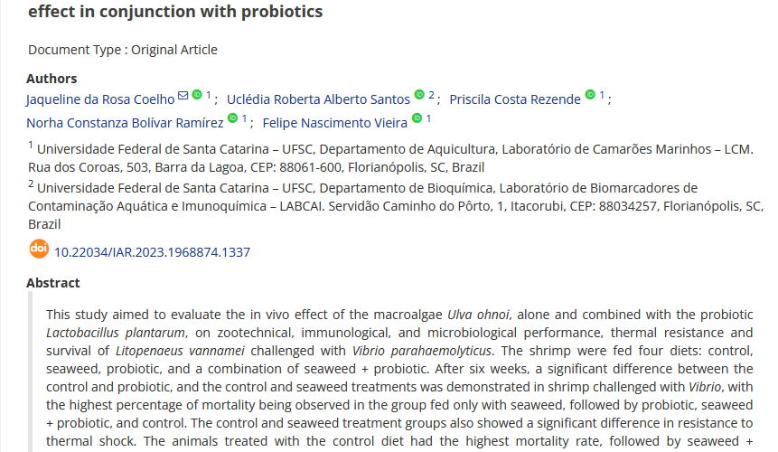Screen dimensions: 778x452
Task: Open ORCID icon for Jaqueline da Rosa Coelho
Action: click(197, 95)
